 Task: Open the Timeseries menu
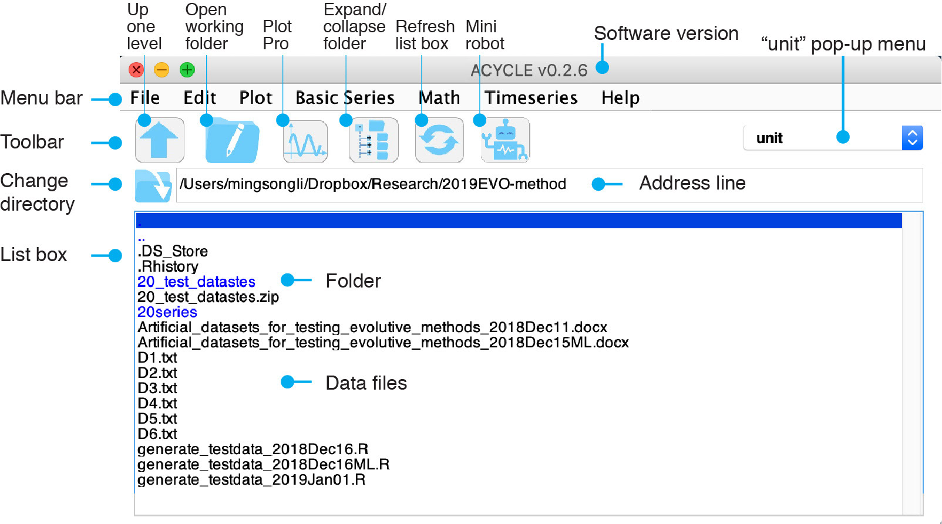[531, 97]
